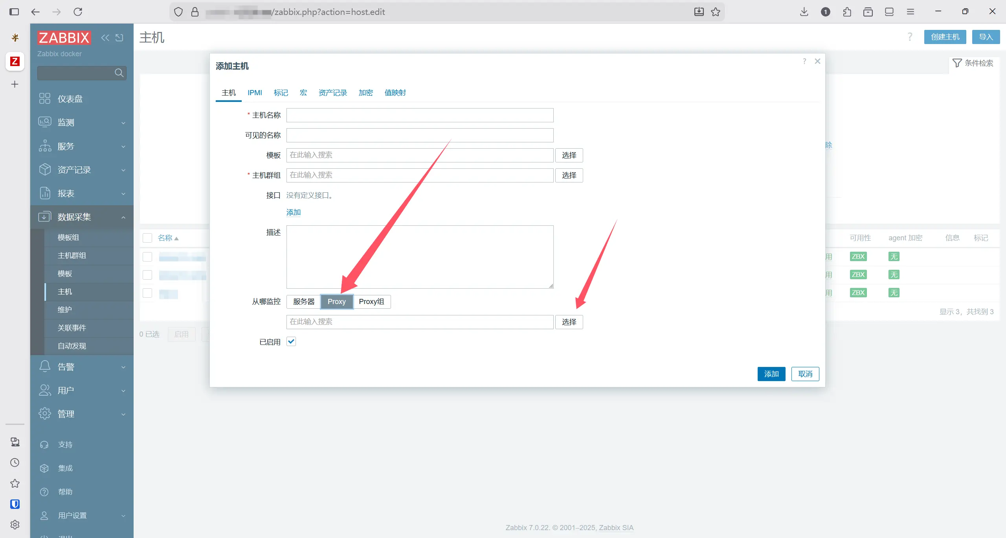Click the 支持 headset icon in sidebar
The height and width of the screenshot is (538, 1006).
(x=44, y=445)
